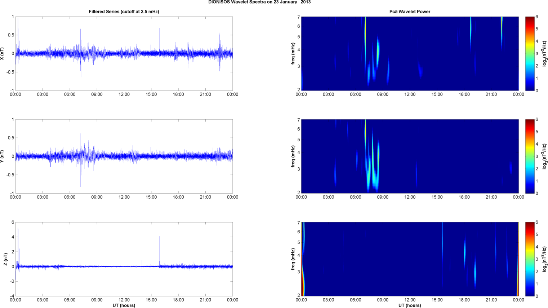Viewport: 548px width, 308px height.
Task: Click the '18:00' tick under the Y series plot
Action: (x=178, y=197)
